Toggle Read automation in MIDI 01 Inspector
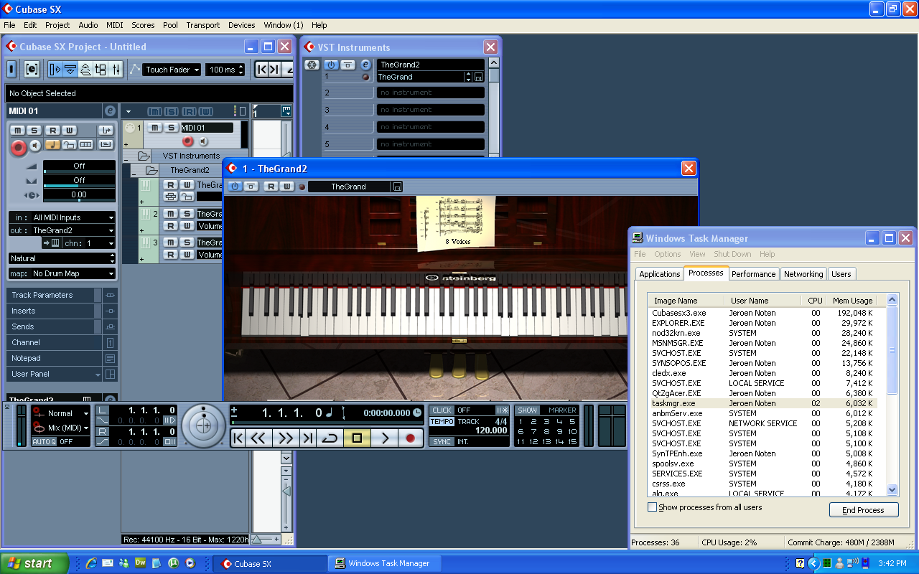Screen dimensions: 919x574 click(52, 130)
